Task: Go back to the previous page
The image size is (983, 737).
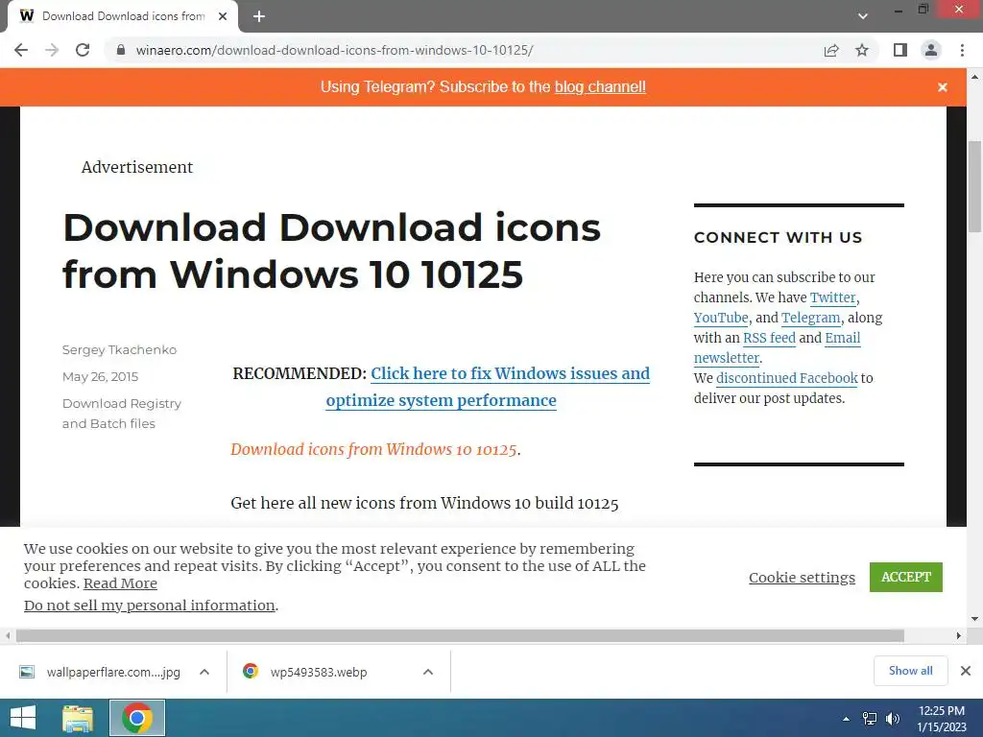Action: [x=21, y=50]
